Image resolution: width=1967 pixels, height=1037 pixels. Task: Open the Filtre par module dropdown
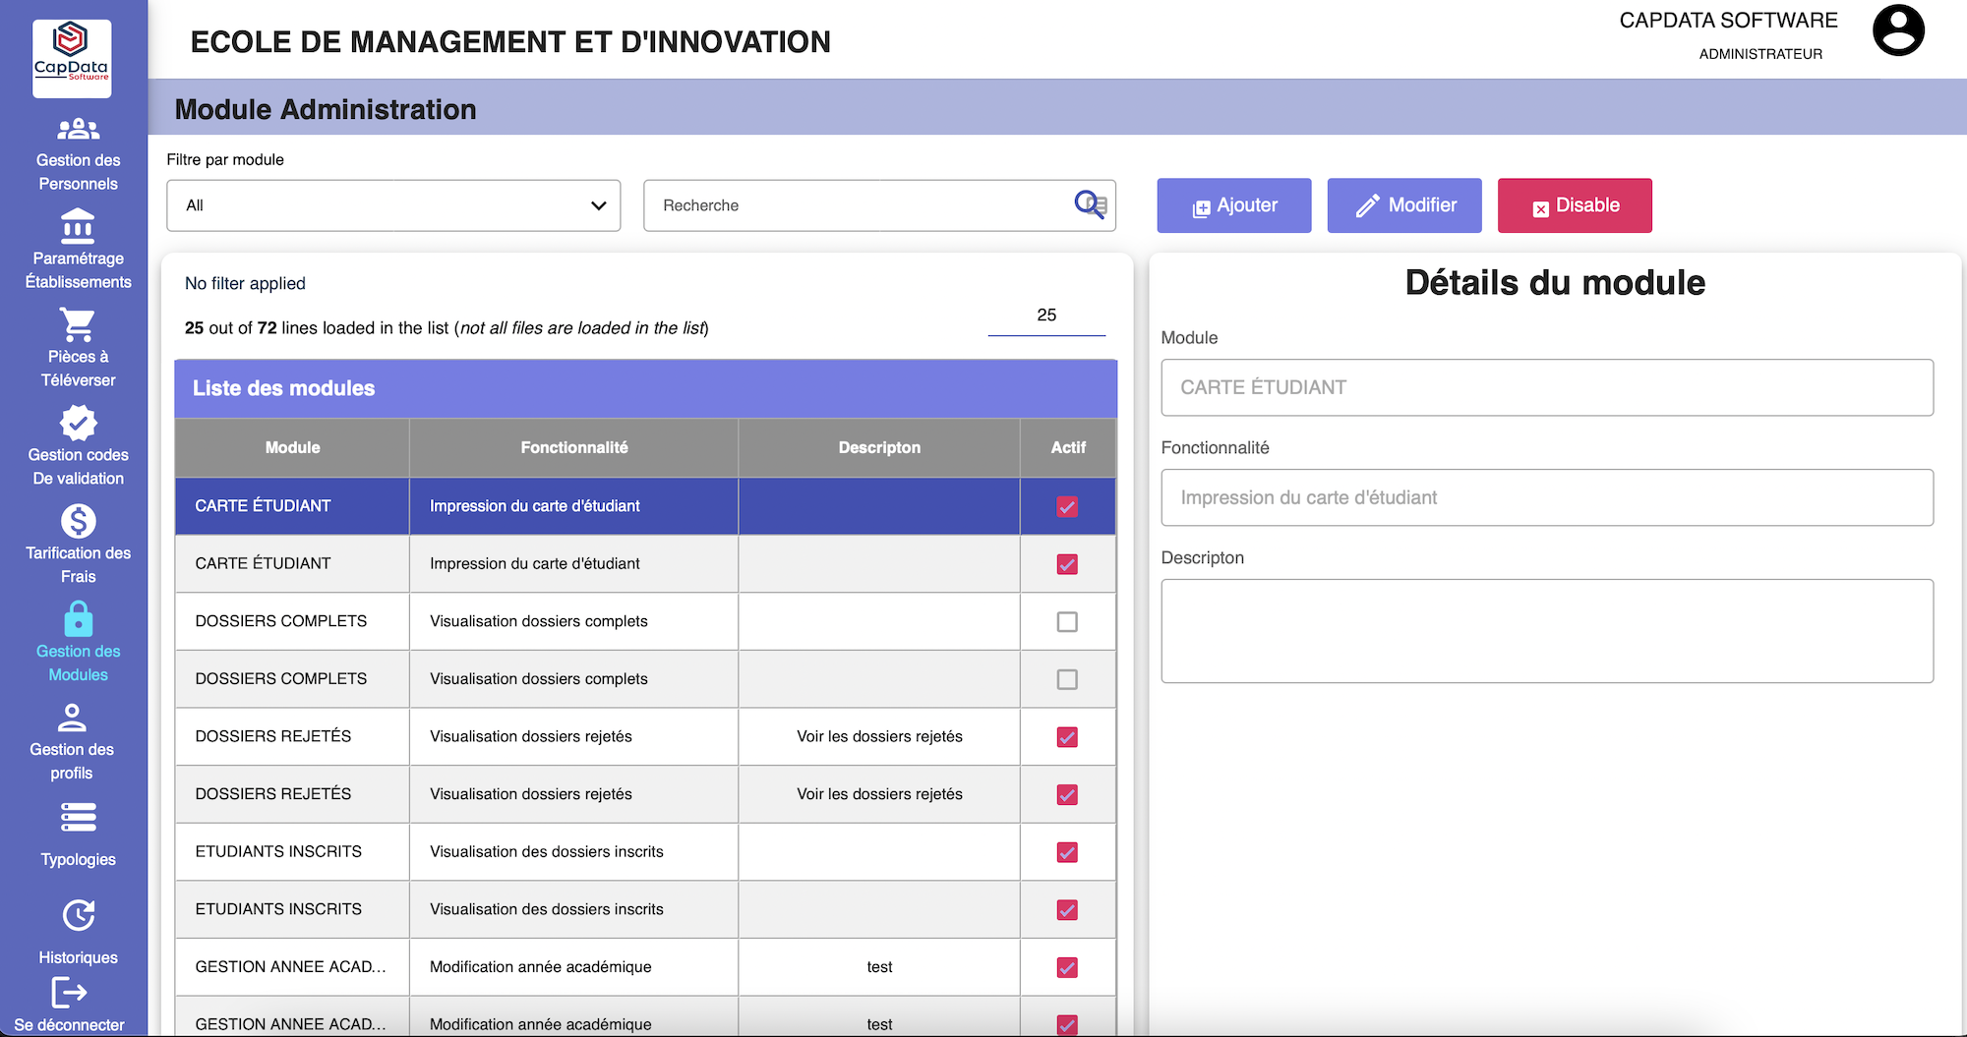point(393,205)
